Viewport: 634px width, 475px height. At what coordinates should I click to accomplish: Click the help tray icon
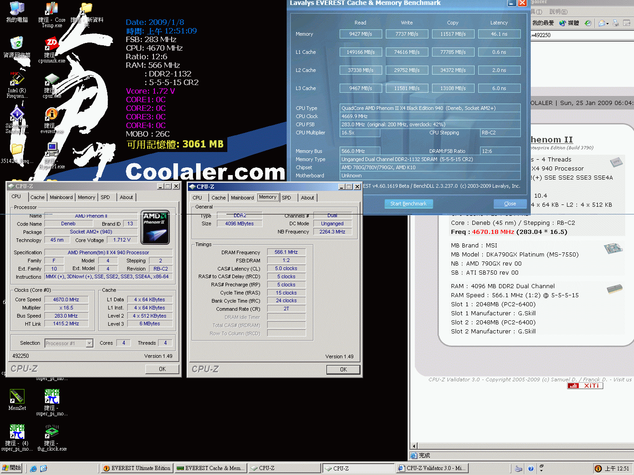(x=531, y=469)
